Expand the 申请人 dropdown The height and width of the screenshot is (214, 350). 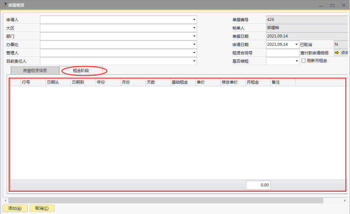[194, 20]
